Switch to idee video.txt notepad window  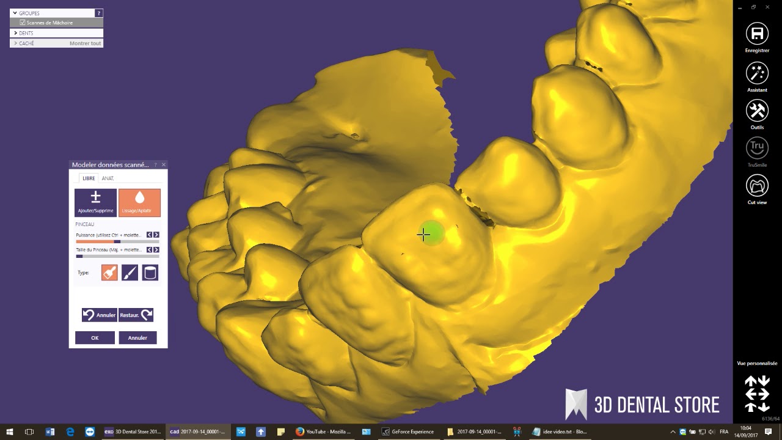coord(559,431)
